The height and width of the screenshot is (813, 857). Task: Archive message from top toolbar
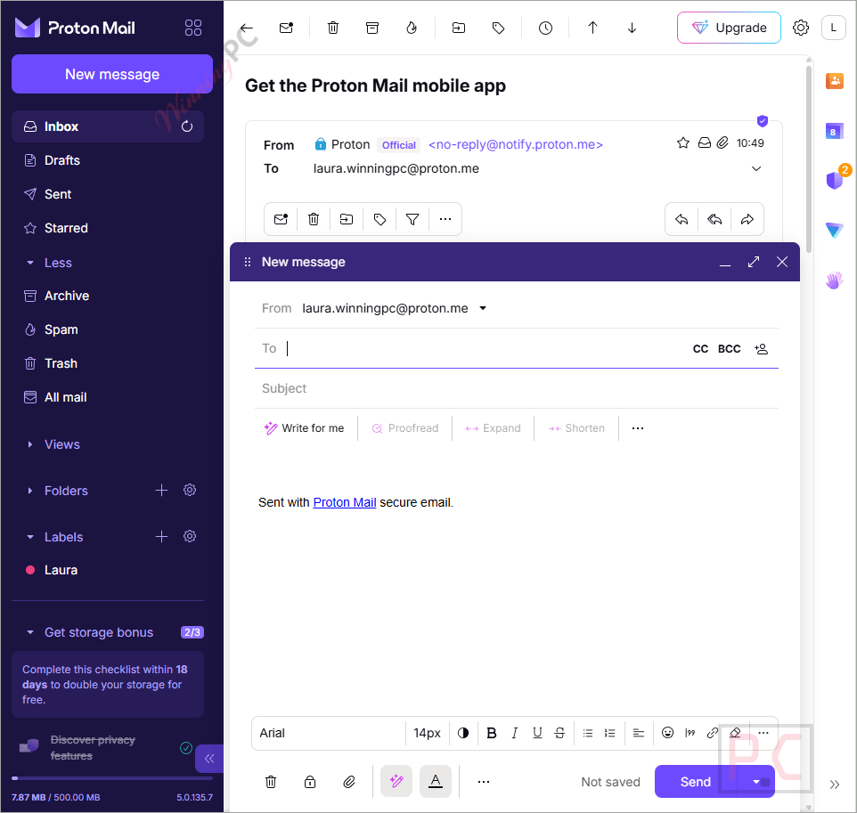tap(372, 28)
